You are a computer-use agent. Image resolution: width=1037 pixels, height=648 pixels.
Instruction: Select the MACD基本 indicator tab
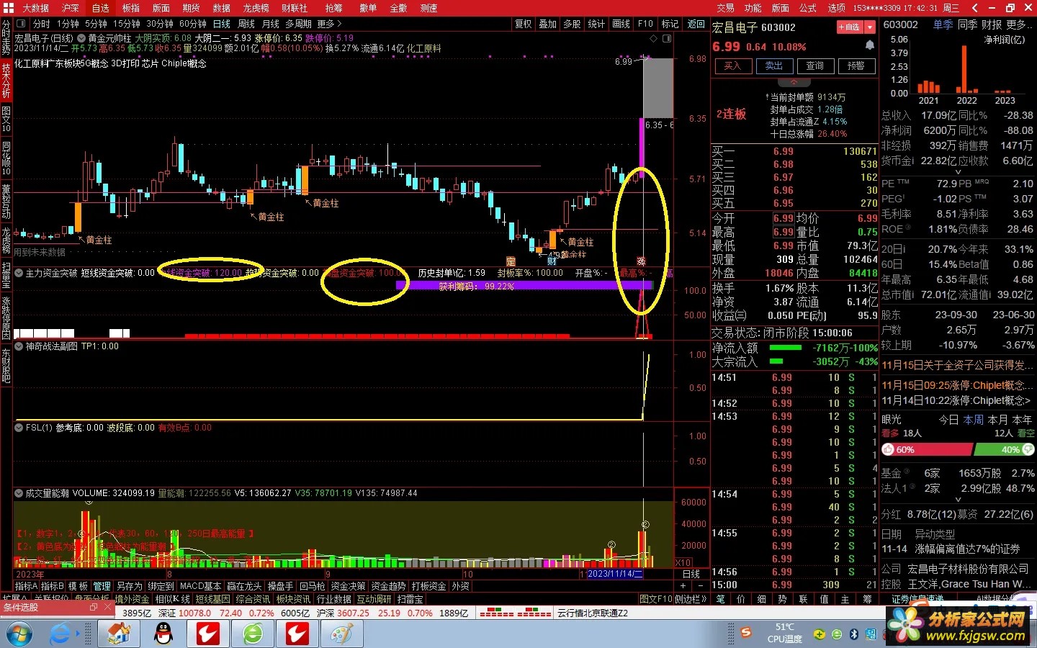200,587
